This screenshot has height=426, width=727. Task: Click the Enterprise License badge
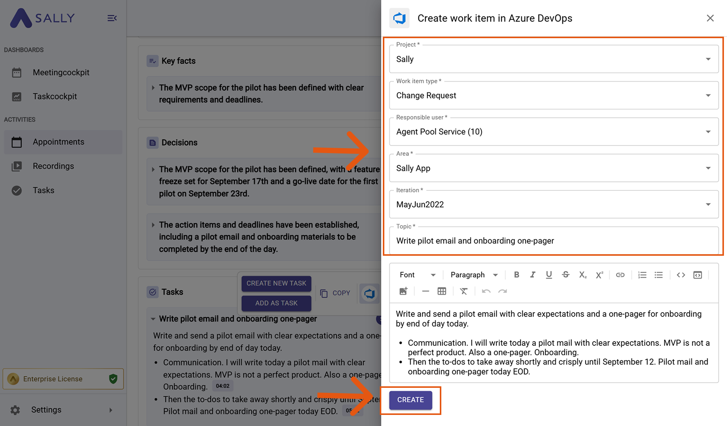point(63,379)
